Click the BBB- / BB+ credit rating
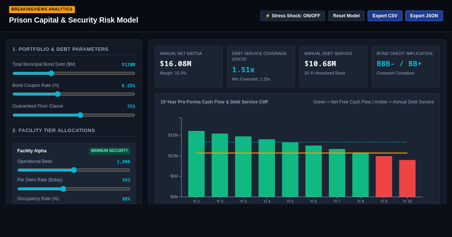This screenshot has width=452, height=237. (399, 64)
